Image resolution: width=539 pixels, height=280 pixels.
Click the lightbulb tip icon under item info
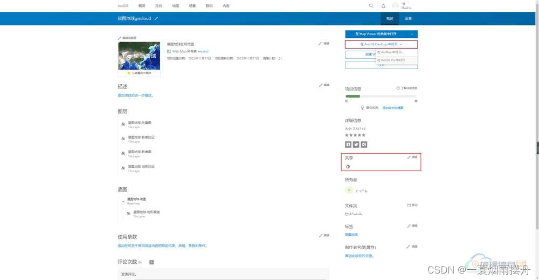pyautogui.click(x=362, y=108)
